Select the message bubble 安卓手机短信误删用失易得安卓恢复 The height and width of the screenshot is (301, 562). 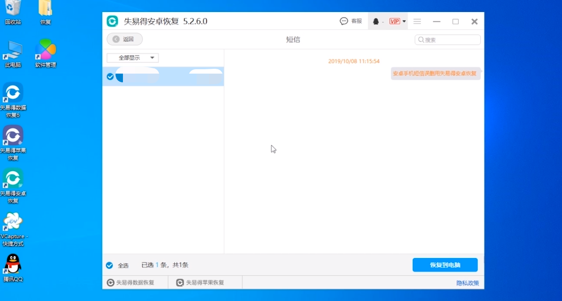435,74
